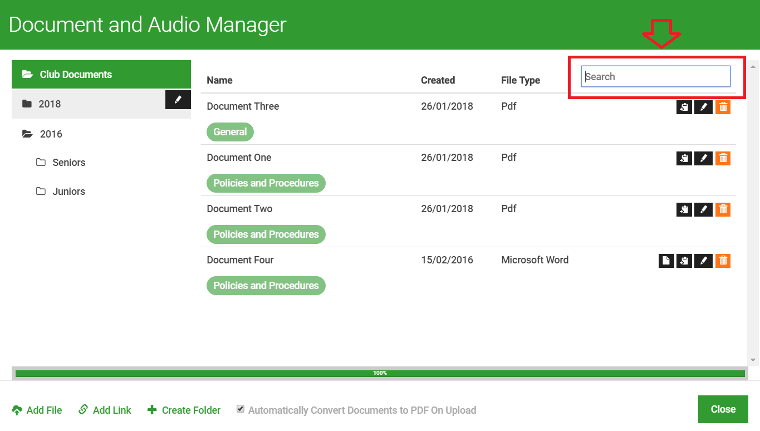Close the Document and Audio Manager
Screen dimensions: 760x431
[x=723, y=409]
